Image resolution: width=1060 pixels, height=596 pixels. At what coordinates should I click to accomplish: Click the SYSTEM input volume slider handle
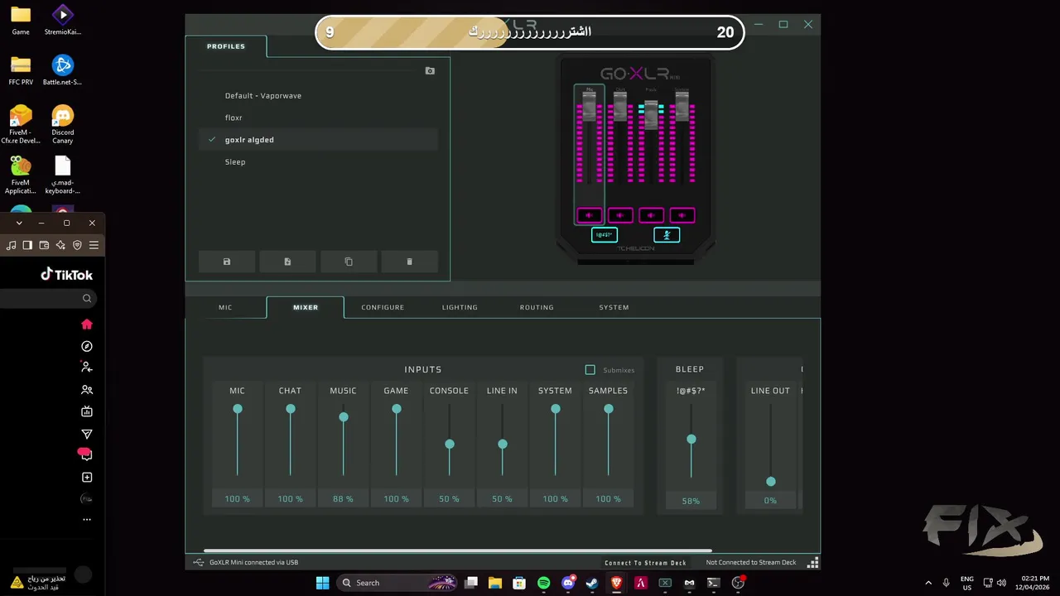(556, 409)
